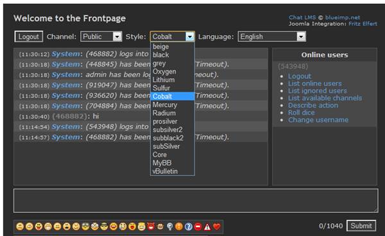Click Logout link in Online users panel
385x236 pixels.
click(300, 76)
